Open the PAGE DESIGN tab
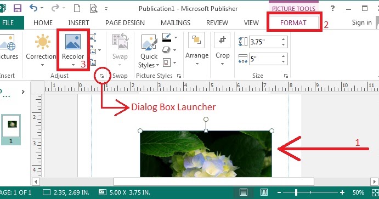 (x=125, y=22)
